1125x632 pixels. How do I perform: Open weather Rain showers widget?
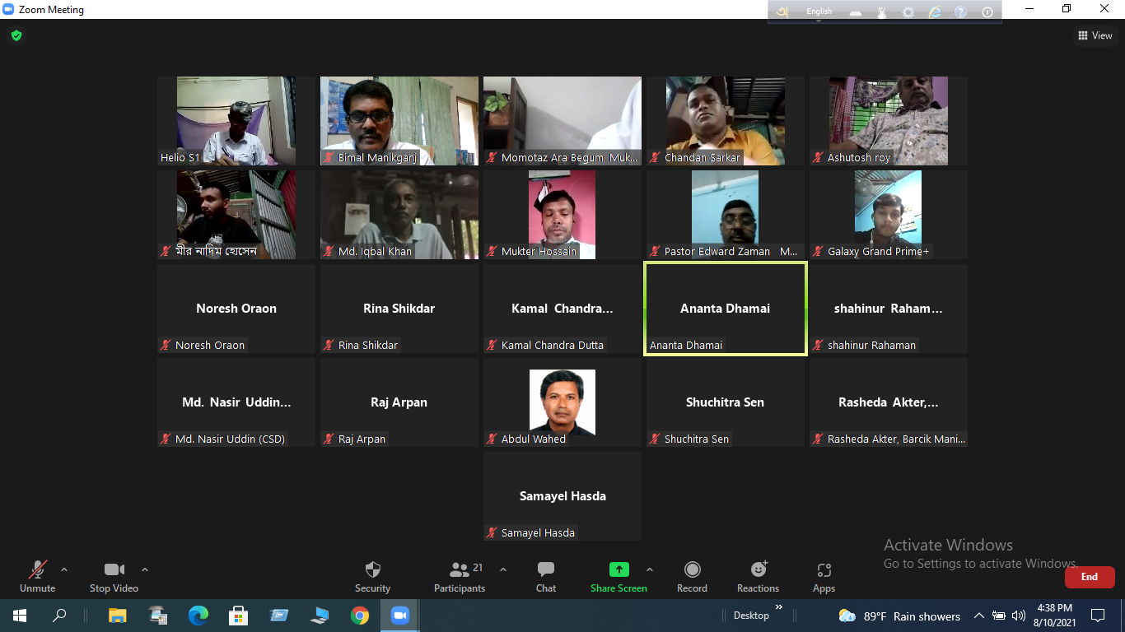pyautogui.click(x=899, y=616)
